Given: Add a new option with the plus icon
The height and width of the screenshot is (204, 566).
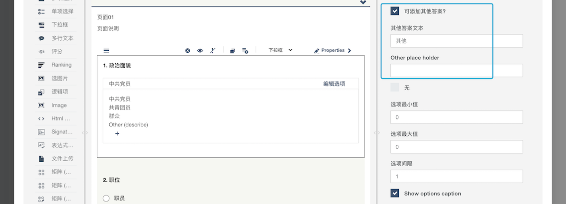Looking at the screenshot, I should [117, 133].
